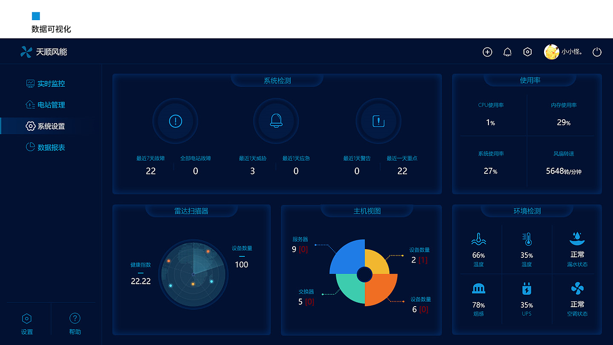This screenshot has height=345, width=613.
Task: Select the 实时监控 monitor icon
Action: (x=30, y=83)
